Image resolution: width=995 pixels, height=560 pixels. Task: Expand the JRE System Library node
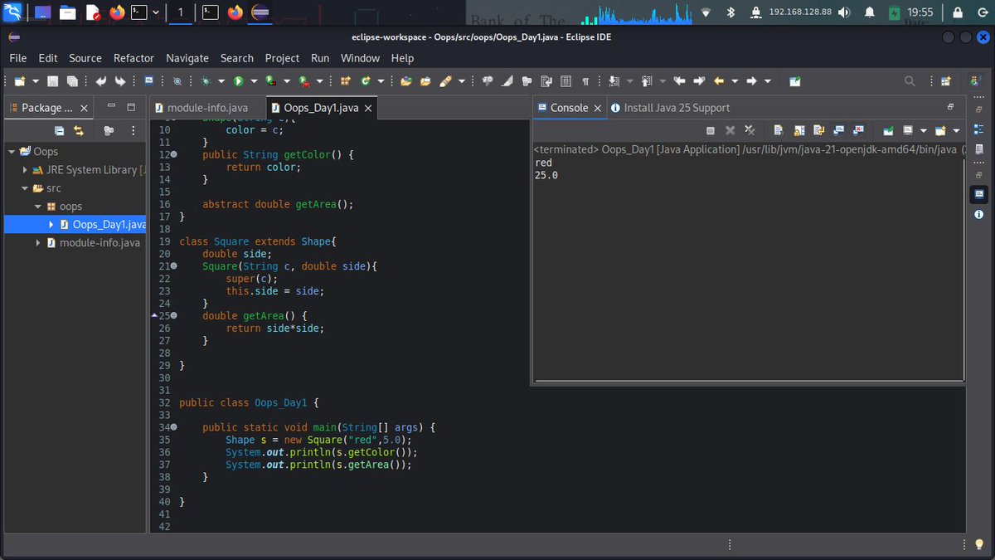(x=24, y=170)
